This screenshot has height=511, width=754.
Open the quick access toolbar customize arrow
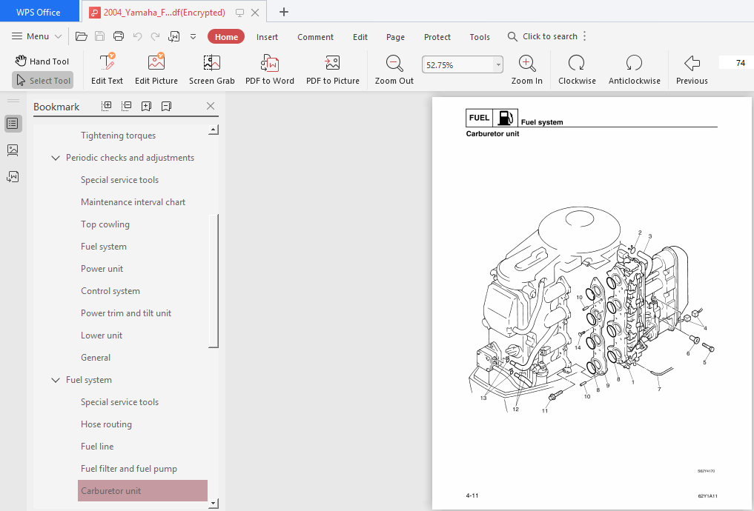(193, 36)
